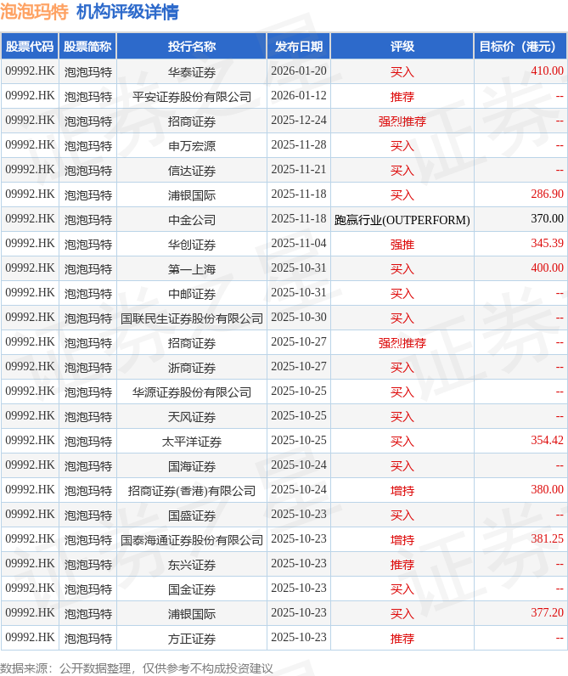Click 国联民生证券股份有限公司 cell
This screenshot has height=676, width=568.
pyautogui.click(x=192, y=318)
